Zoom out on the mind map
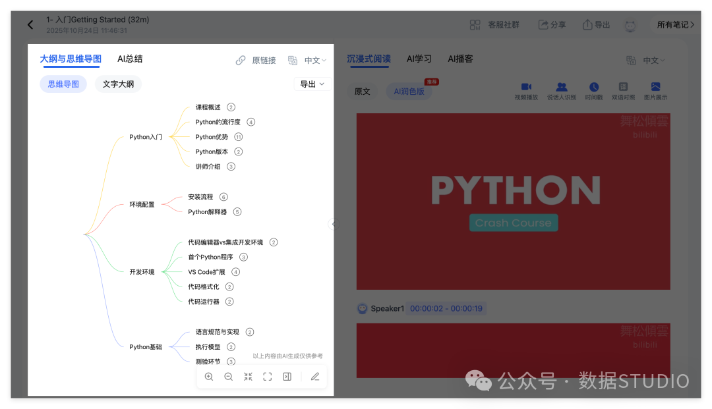This screenshot has width=712, height=409. click(228, 377)
